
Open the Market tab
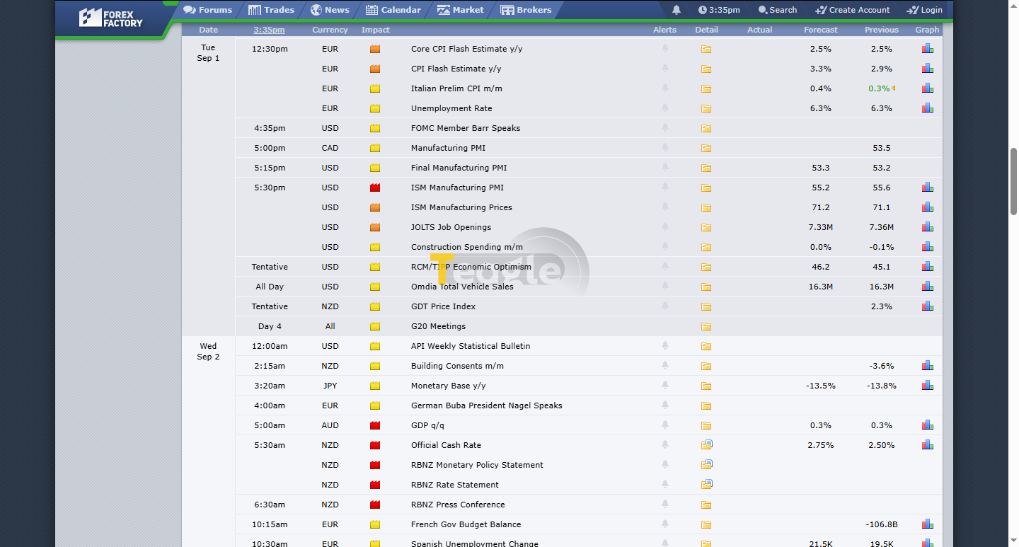[x=461, y=10]
